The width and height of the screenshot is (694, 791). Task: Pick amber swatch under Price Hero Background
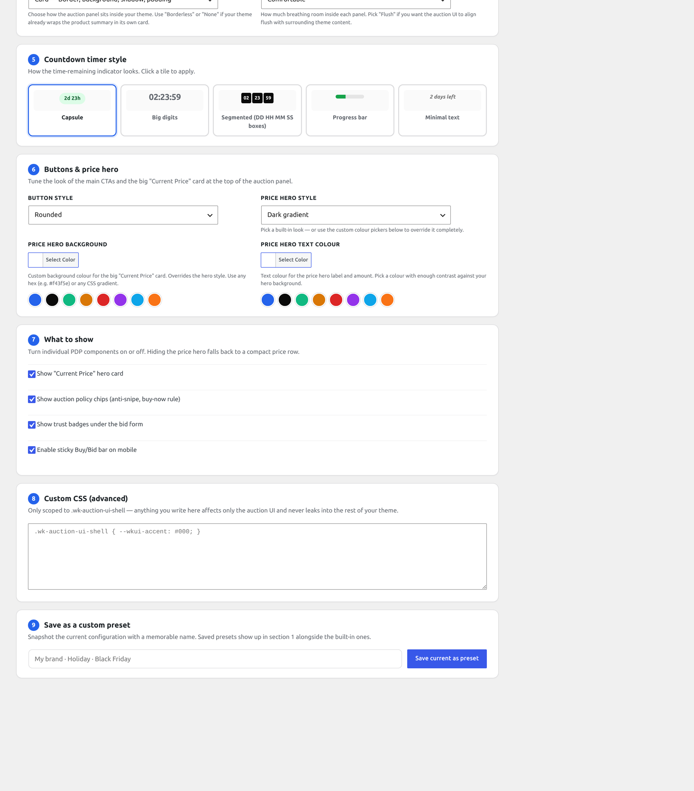[86, 300]
